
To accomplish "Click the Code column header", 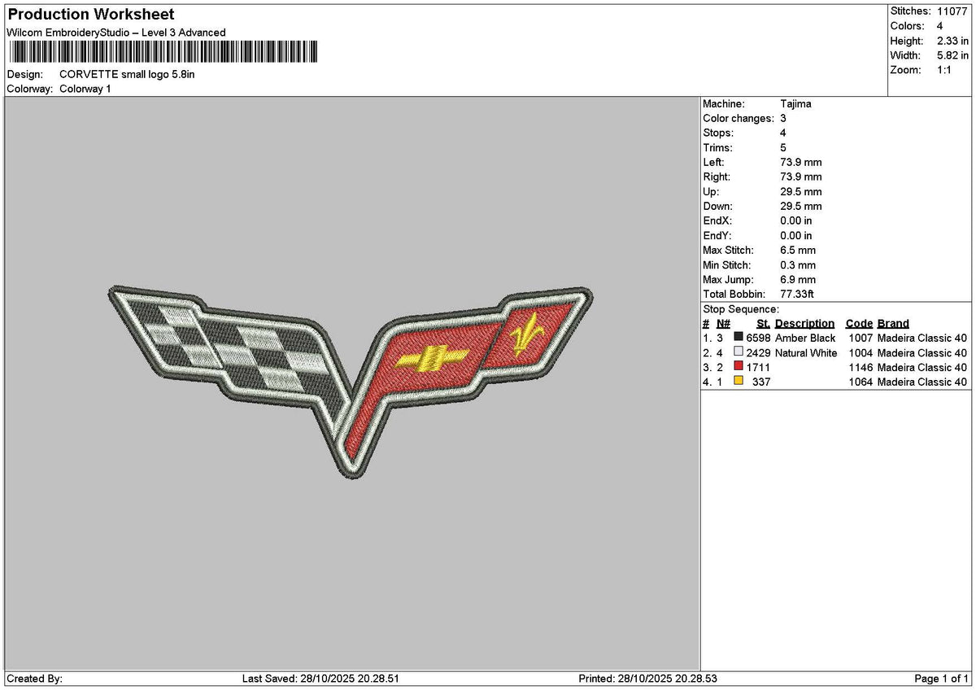I will 859,324.
